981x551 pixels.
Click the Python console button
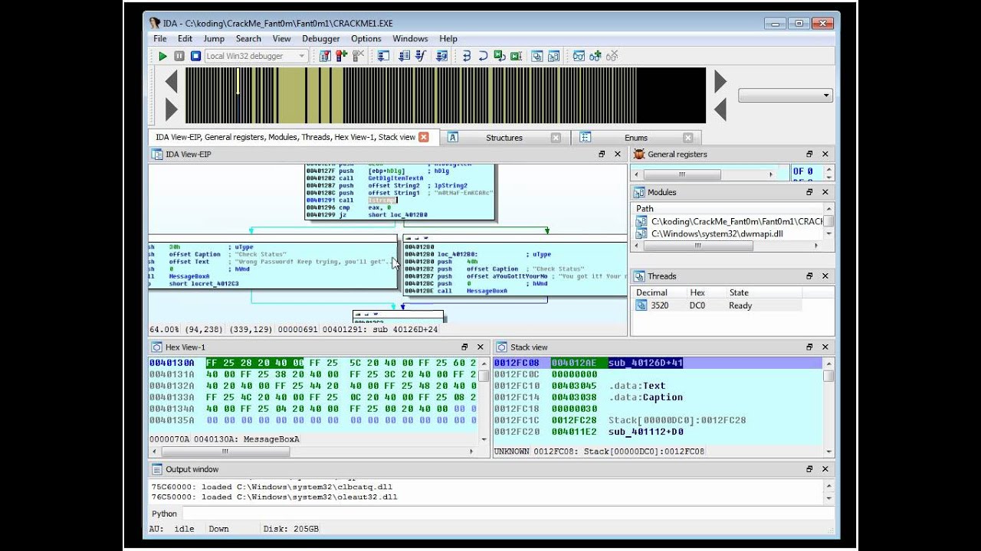pyautogui.click(x=164, y=514)
